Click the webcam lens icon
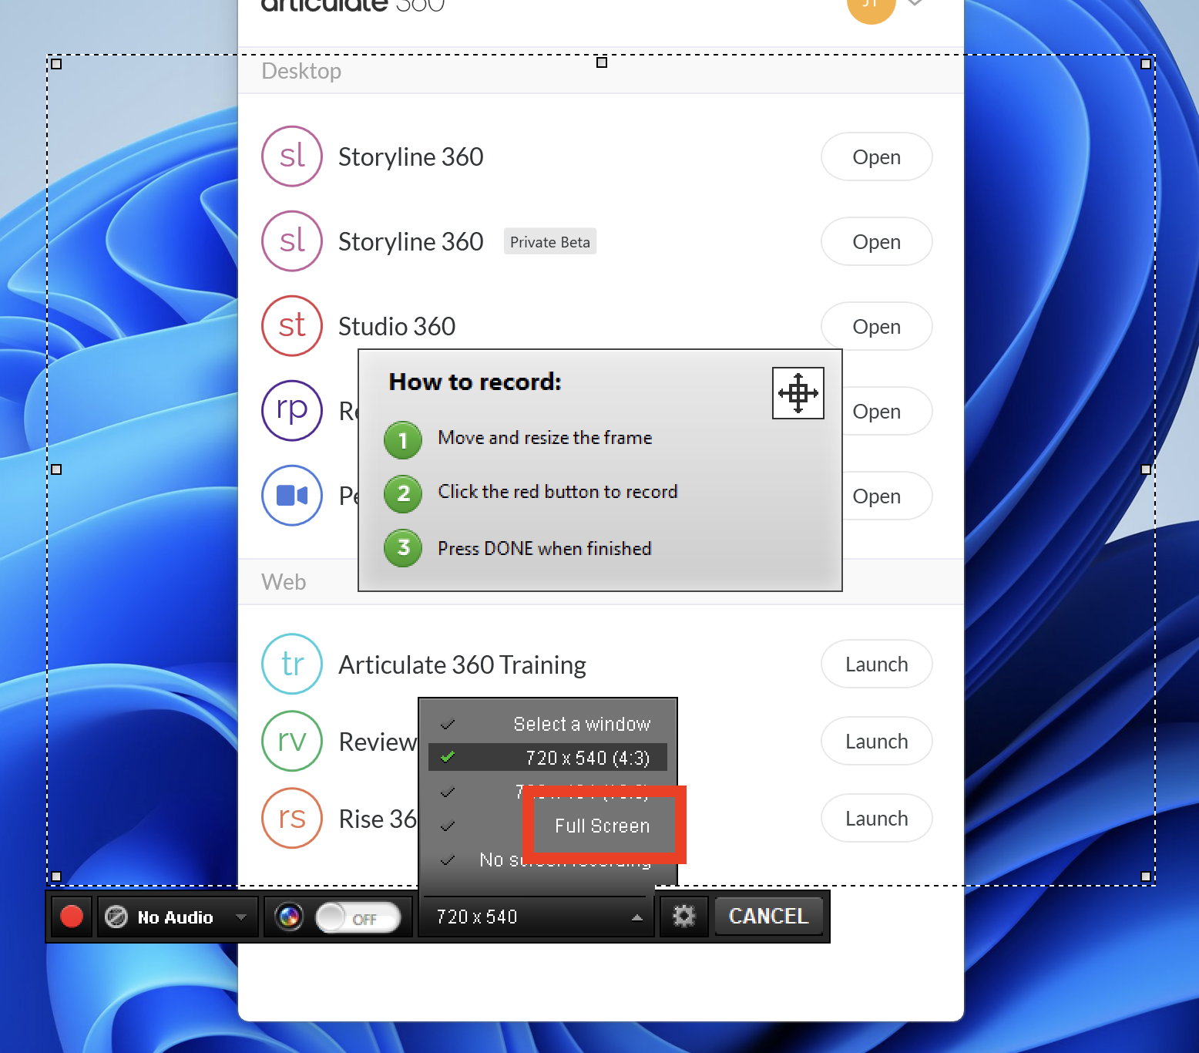The width and height of the screenshot is (1199, 1053). (x=289, y=917)
